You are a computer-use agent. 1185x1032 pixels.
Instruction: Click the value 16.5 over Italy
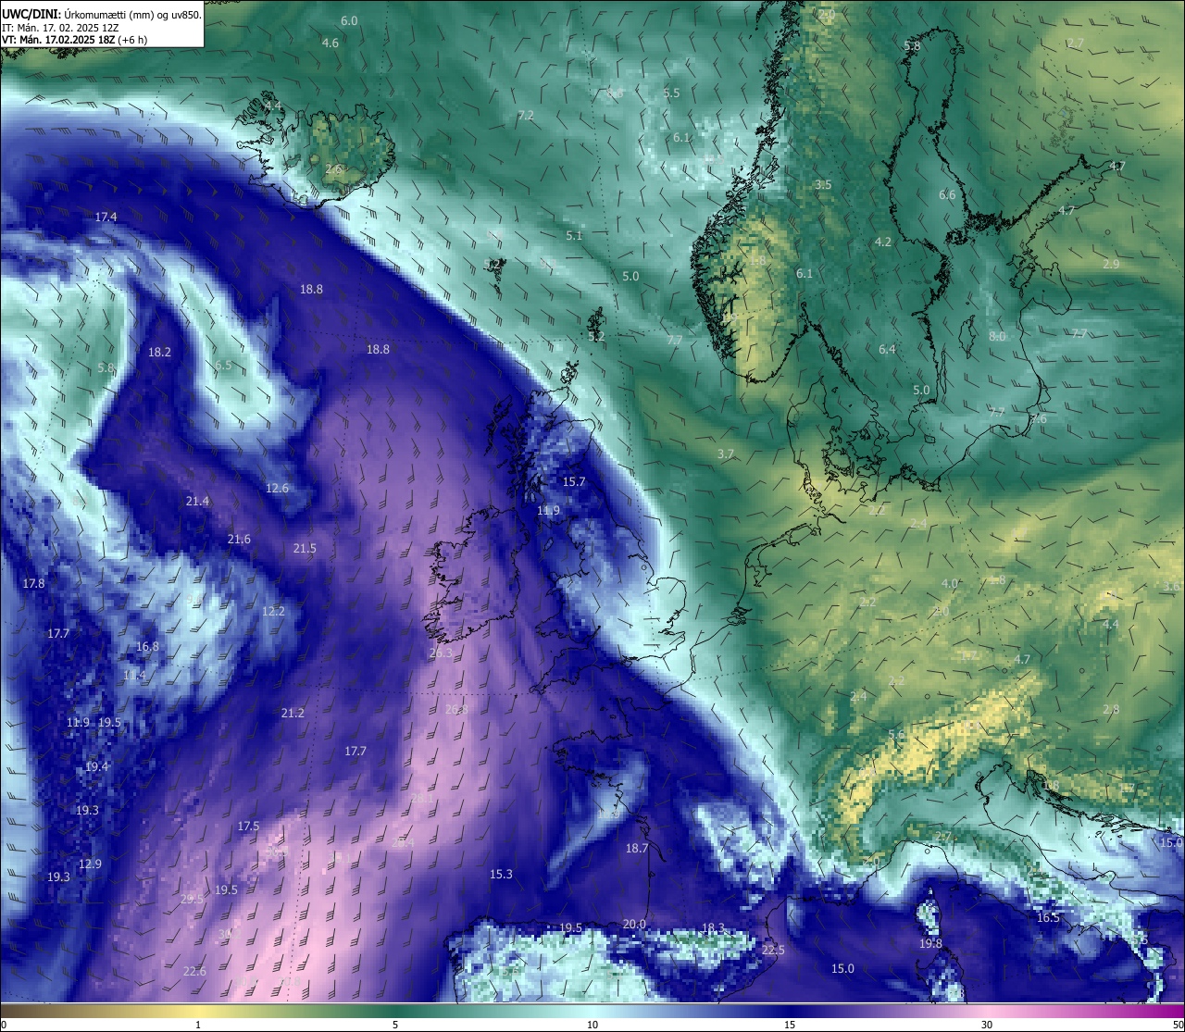click(x=1047, y=918)
